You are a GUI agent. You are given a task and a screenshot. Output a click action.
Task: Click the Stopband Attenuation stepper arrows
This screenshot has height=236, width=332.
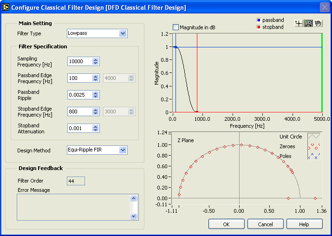pyautogui.click(x=96, y=128)
